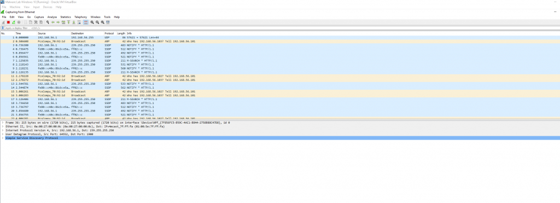Open capture options gear icon
560x203 pixels.
point(19,22)
